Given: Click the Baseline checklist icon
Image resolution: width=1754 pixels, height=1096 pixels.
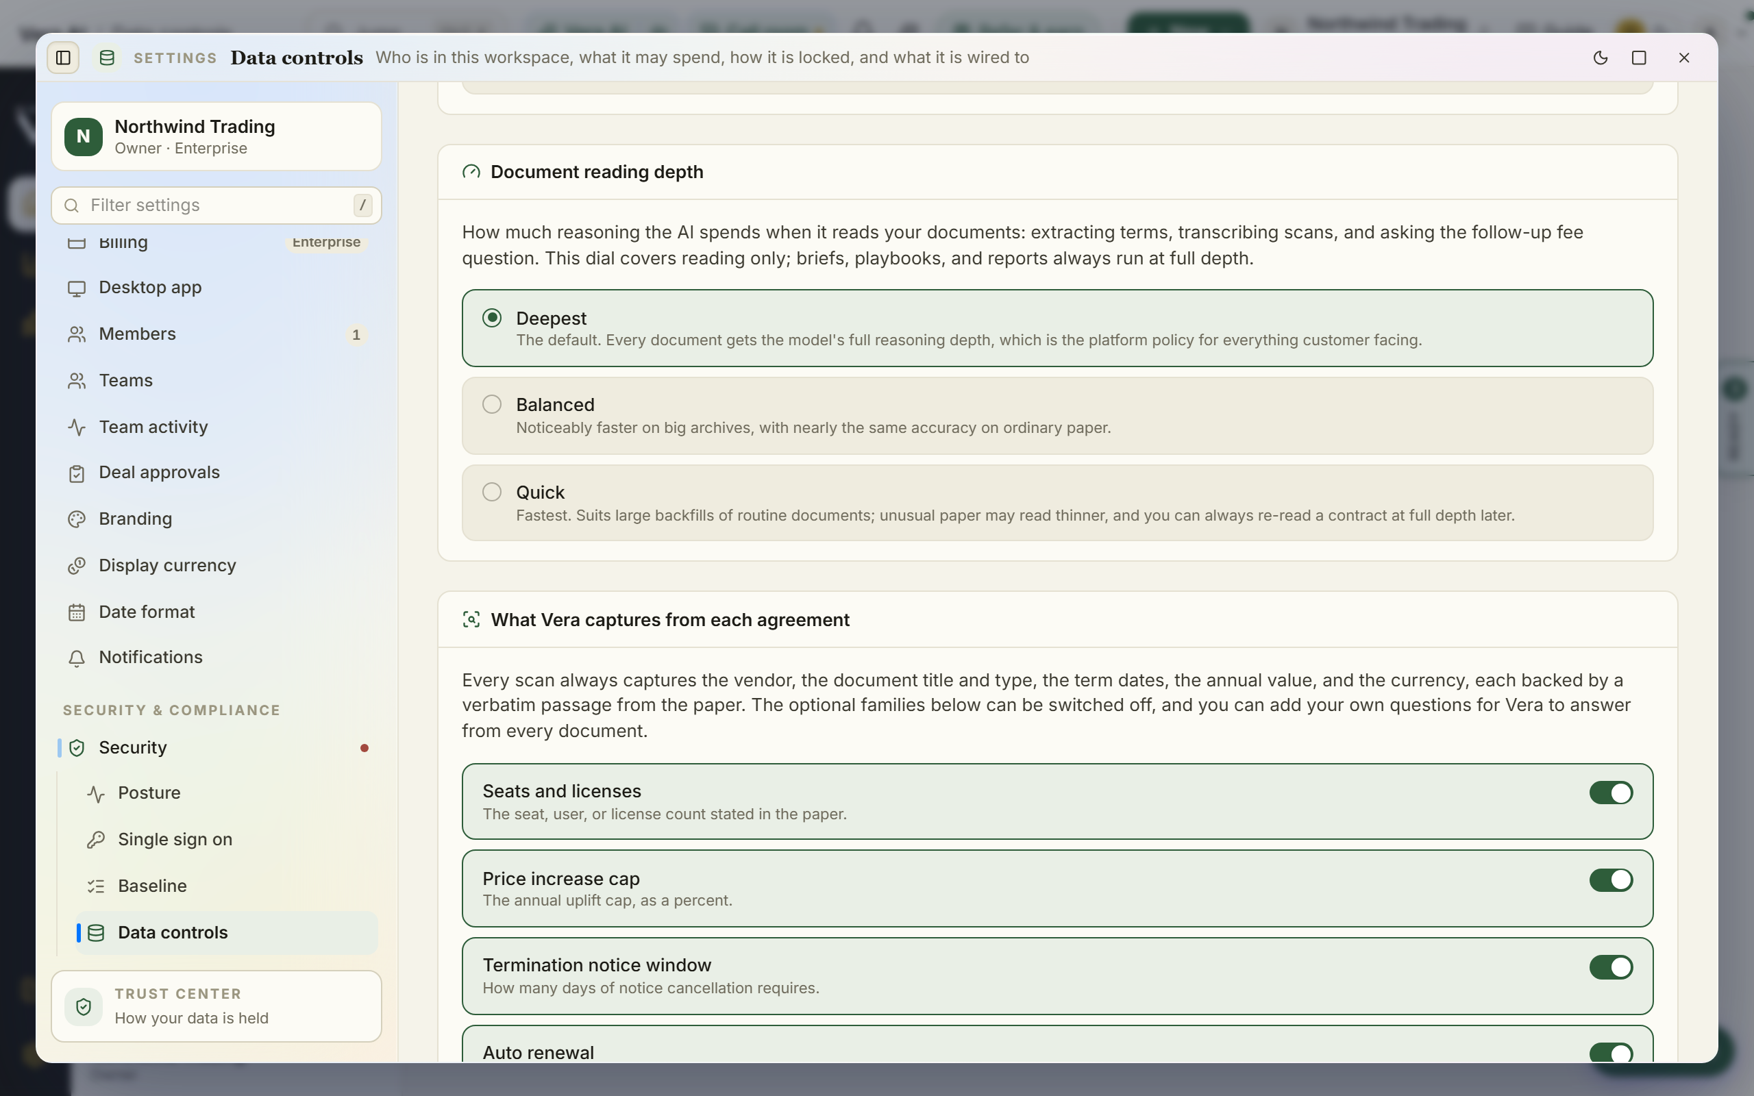Looking at the screenshot, I should [x=96, y=886].
